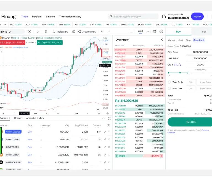
Task: Switch to the Trade tab
Action: [25, 17]
